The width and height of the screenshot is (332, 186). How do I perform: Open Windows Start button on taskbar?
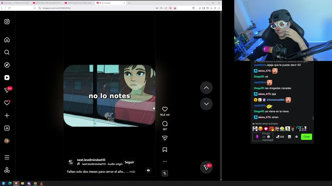(3, 183)
